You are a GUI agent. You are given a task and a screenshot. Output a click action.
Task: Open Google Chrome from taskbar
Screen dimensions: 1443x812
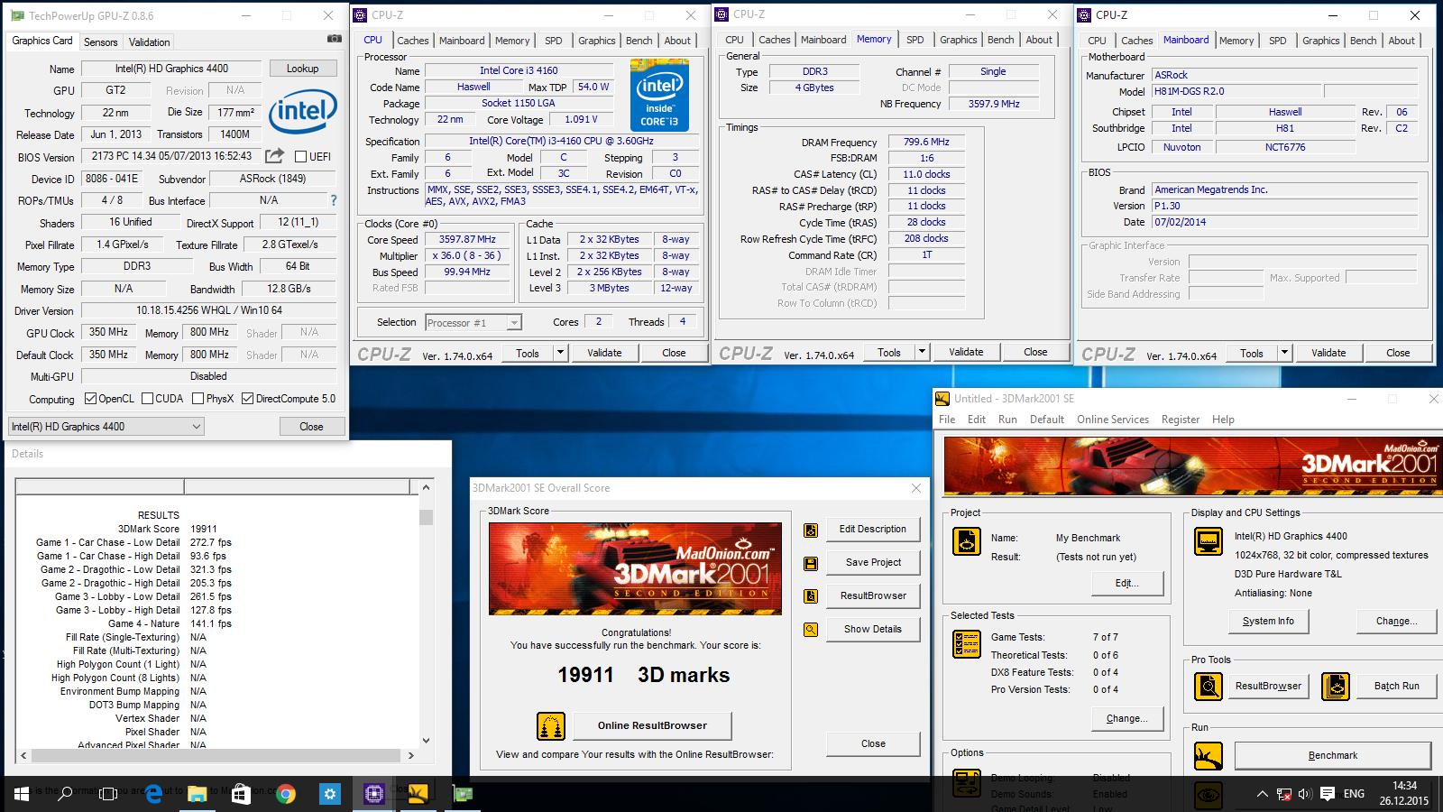pos(286,794)
